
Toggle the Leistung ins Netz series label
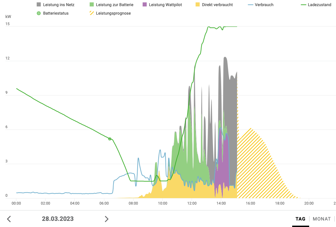pyautogui.click(x=59, y=5)
